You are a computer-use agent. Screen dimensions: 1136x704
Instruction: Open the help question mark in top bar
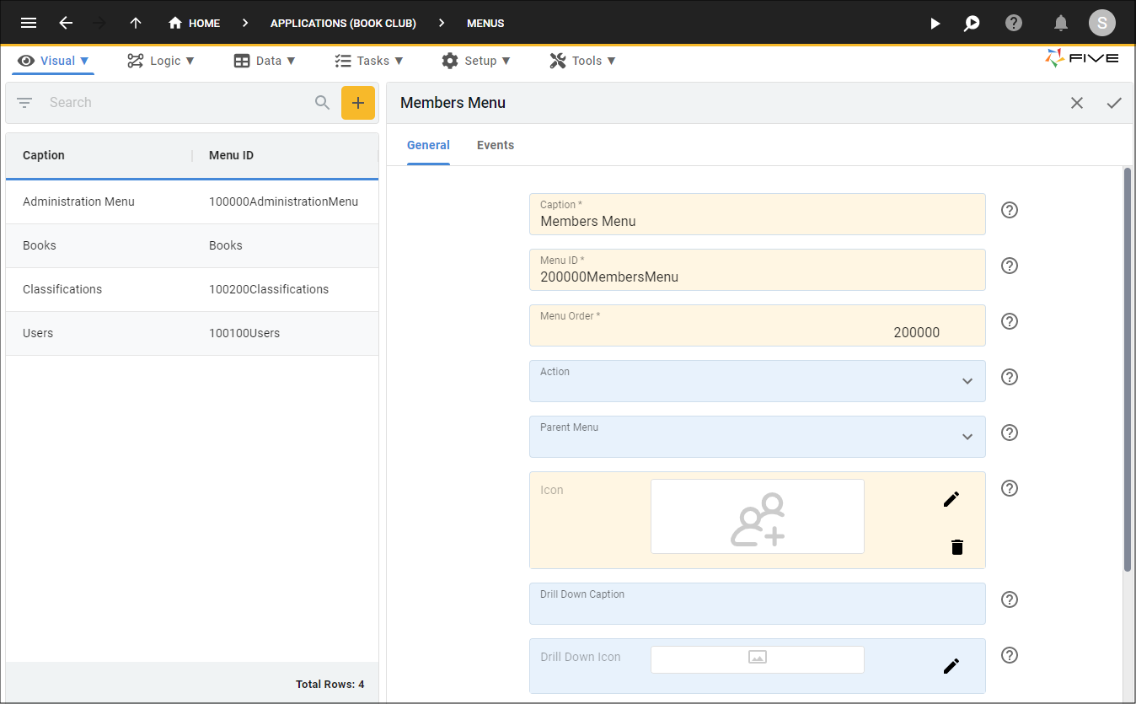click(x=1014, y=23)
